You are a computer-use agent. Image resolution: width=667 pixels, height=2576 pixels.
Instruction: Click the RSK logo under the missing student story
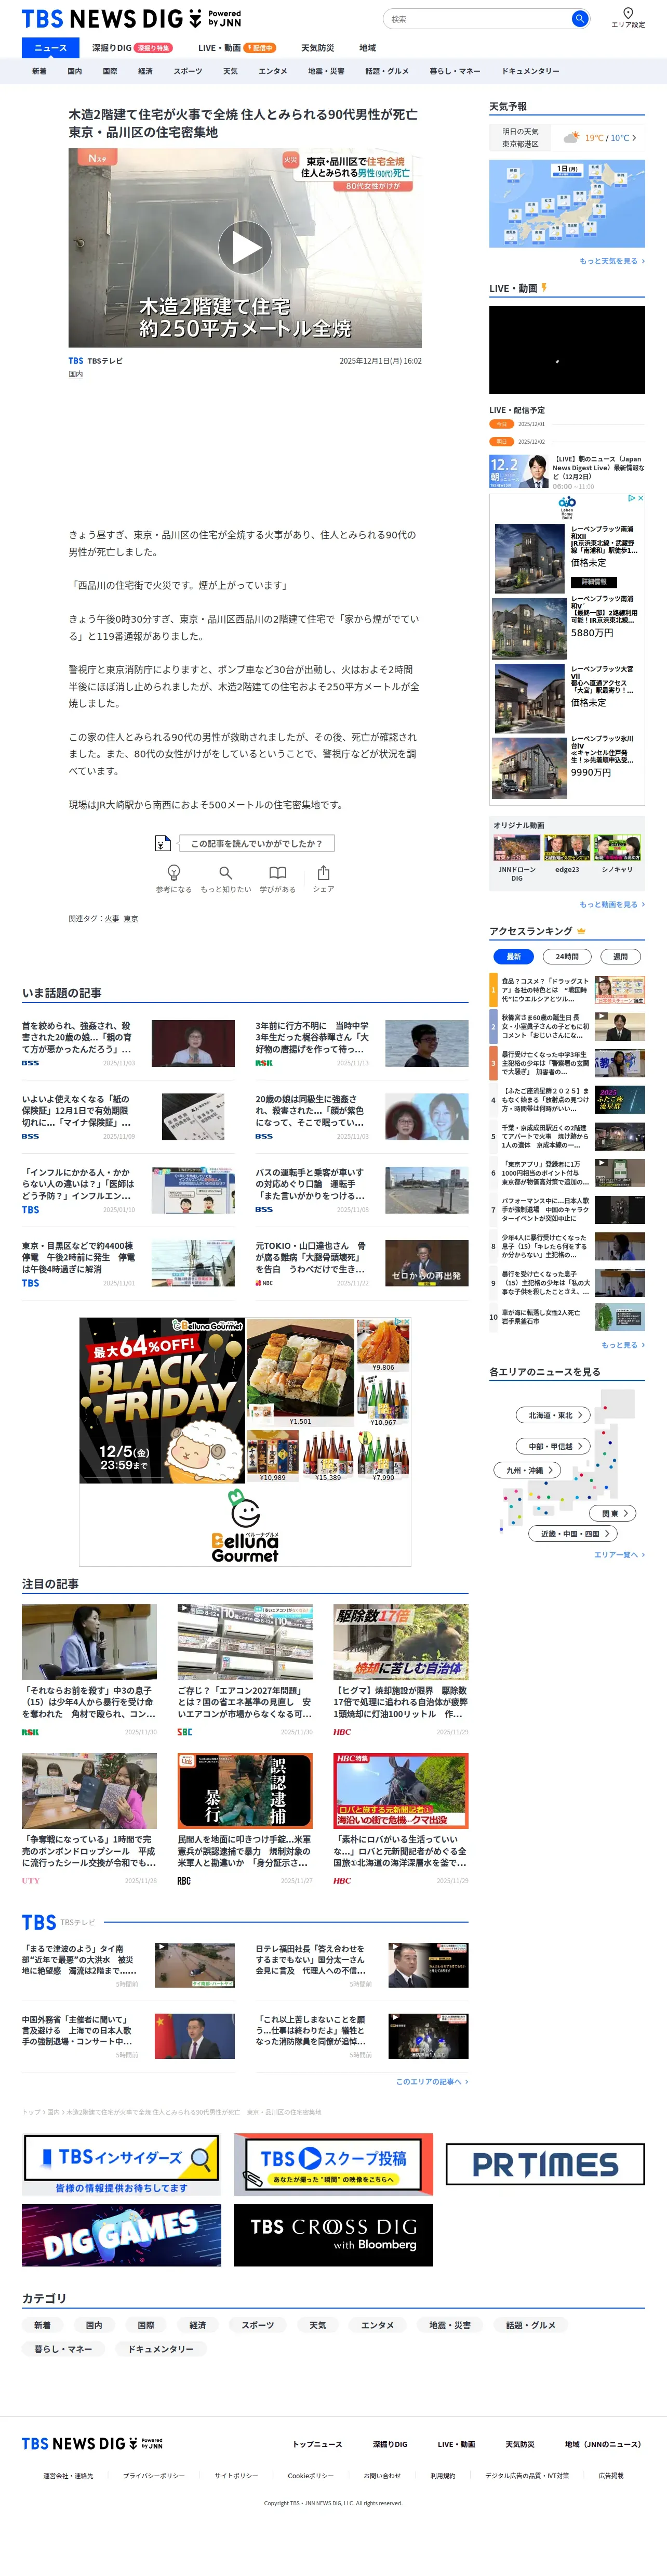[x=263, y=1063]
